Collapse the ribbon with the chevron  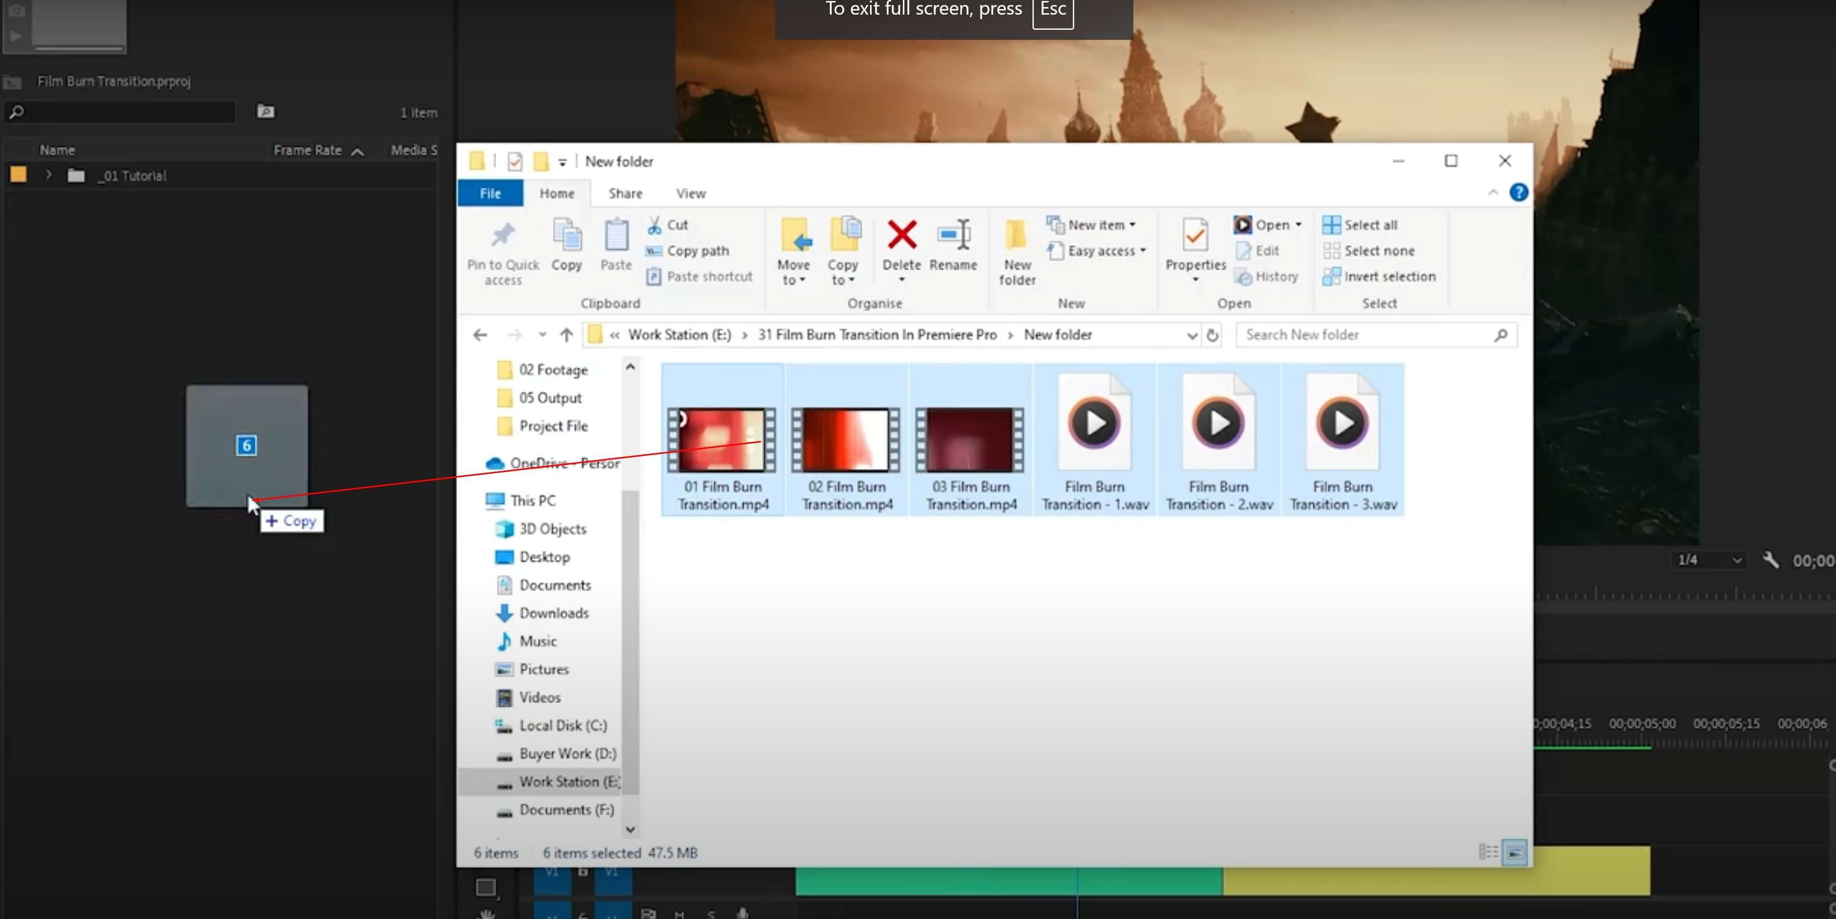[1493, 193]
